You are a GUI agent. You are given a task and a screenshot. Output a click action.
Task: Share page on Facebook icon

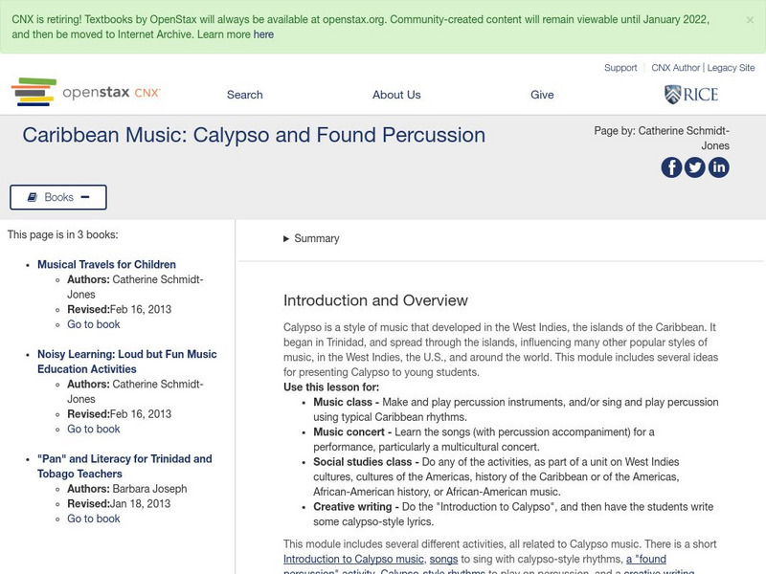pos(671,167)
